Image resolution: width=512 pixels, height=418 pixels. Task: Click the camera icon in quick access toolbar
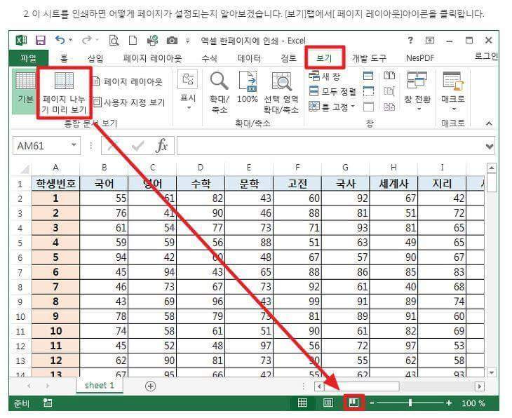(x=172, y=41)
